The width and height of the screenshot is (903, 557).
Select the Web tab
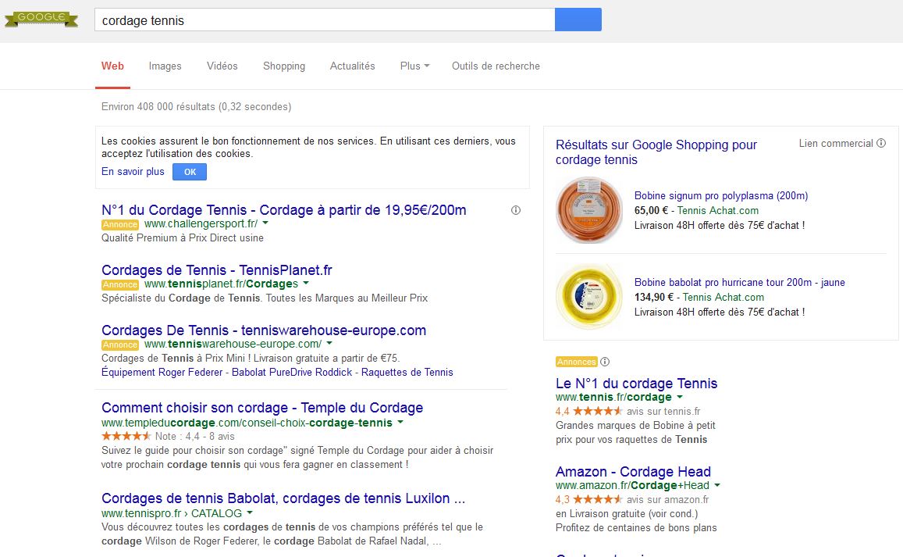click(x=112, y=66)
